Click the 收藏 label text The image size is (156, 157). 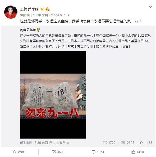tap(21, 152)
